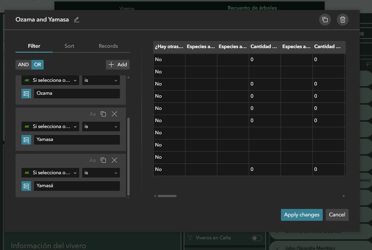This screenshot has height=250, width=372.
Task: Delete the data expression with trash icon
Action: pos(343,20)
